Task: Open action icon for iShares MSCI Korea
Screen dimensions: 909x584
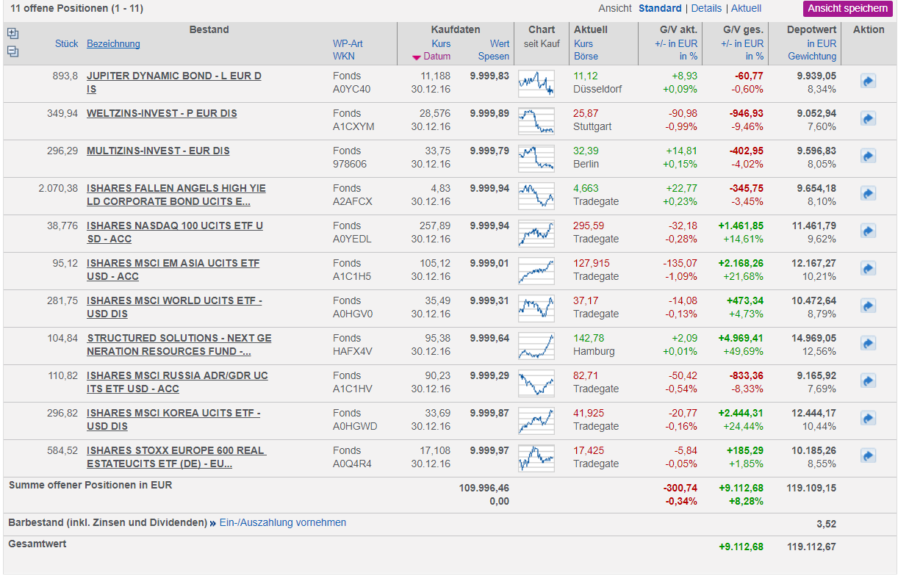Action: tap(868, 418)
